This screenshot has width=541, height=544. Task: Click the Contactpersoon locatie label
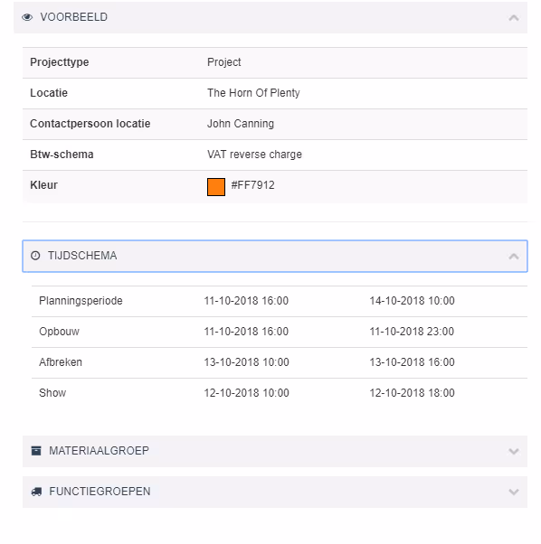pos(90,124)
